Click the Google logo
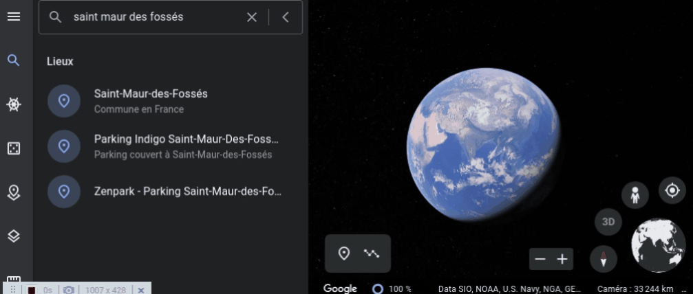Image resolution: width=693 pixels, height=294 pixels. pyautogui.click(x=340, y=289)
